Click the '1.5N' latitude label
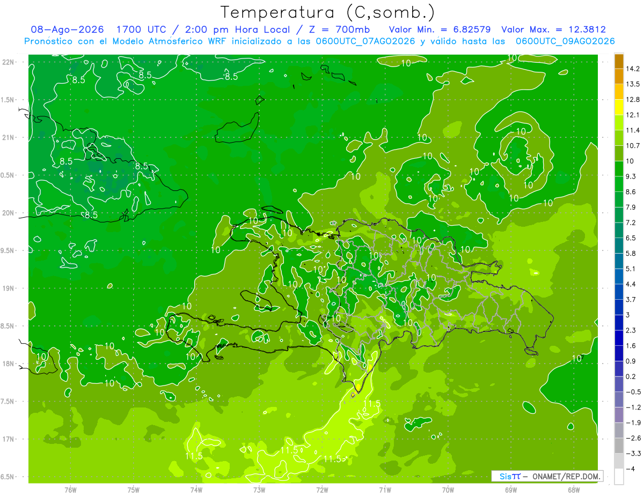Image resolution: width=644 pixels, height=497 pixels. pyautogui.click(x=8, y=100)
